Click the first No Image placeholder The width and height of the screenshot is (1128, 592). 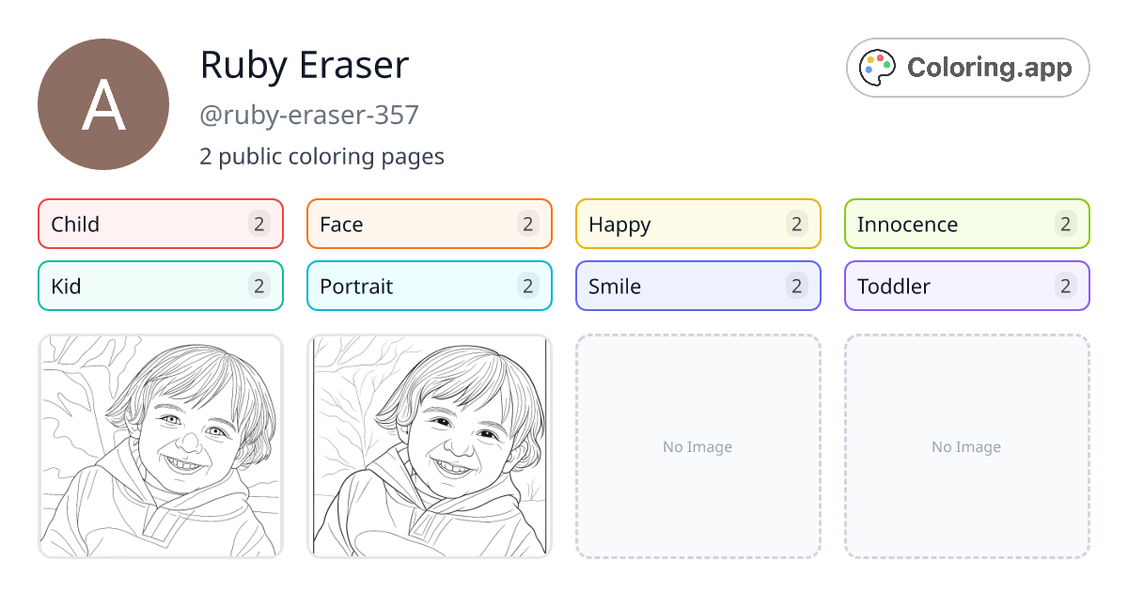pyautogui.click(x=697, y=445)
